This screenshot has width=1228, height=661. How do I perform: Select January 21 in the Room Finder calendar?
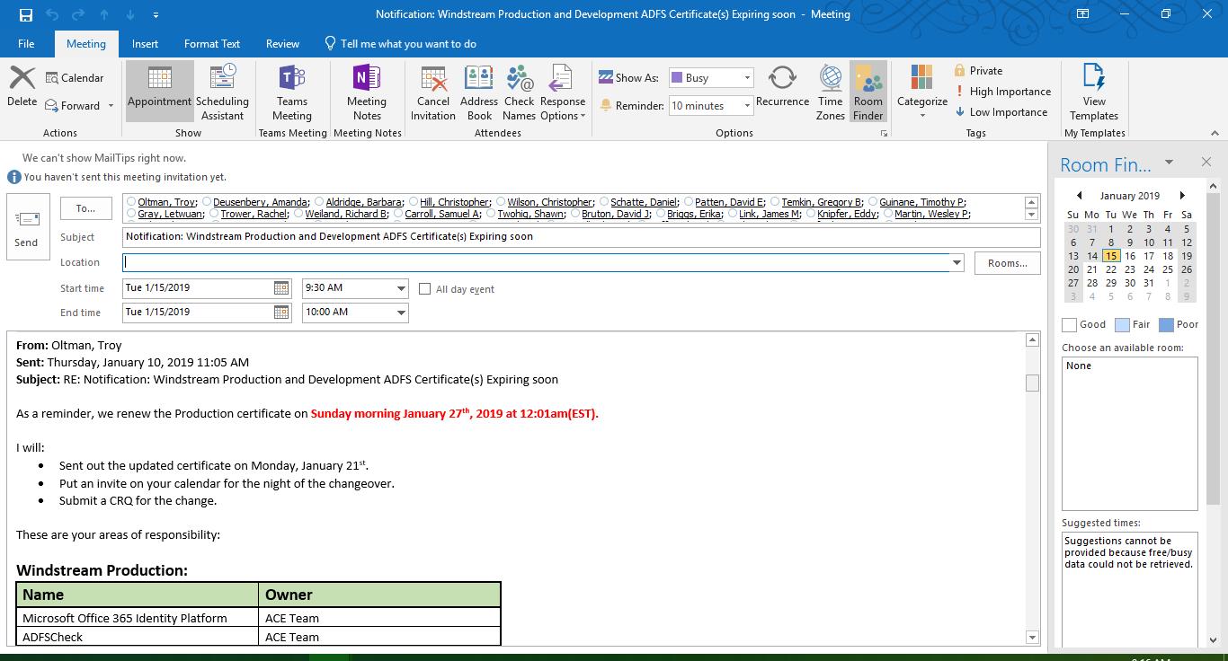tap(1091, 269)
